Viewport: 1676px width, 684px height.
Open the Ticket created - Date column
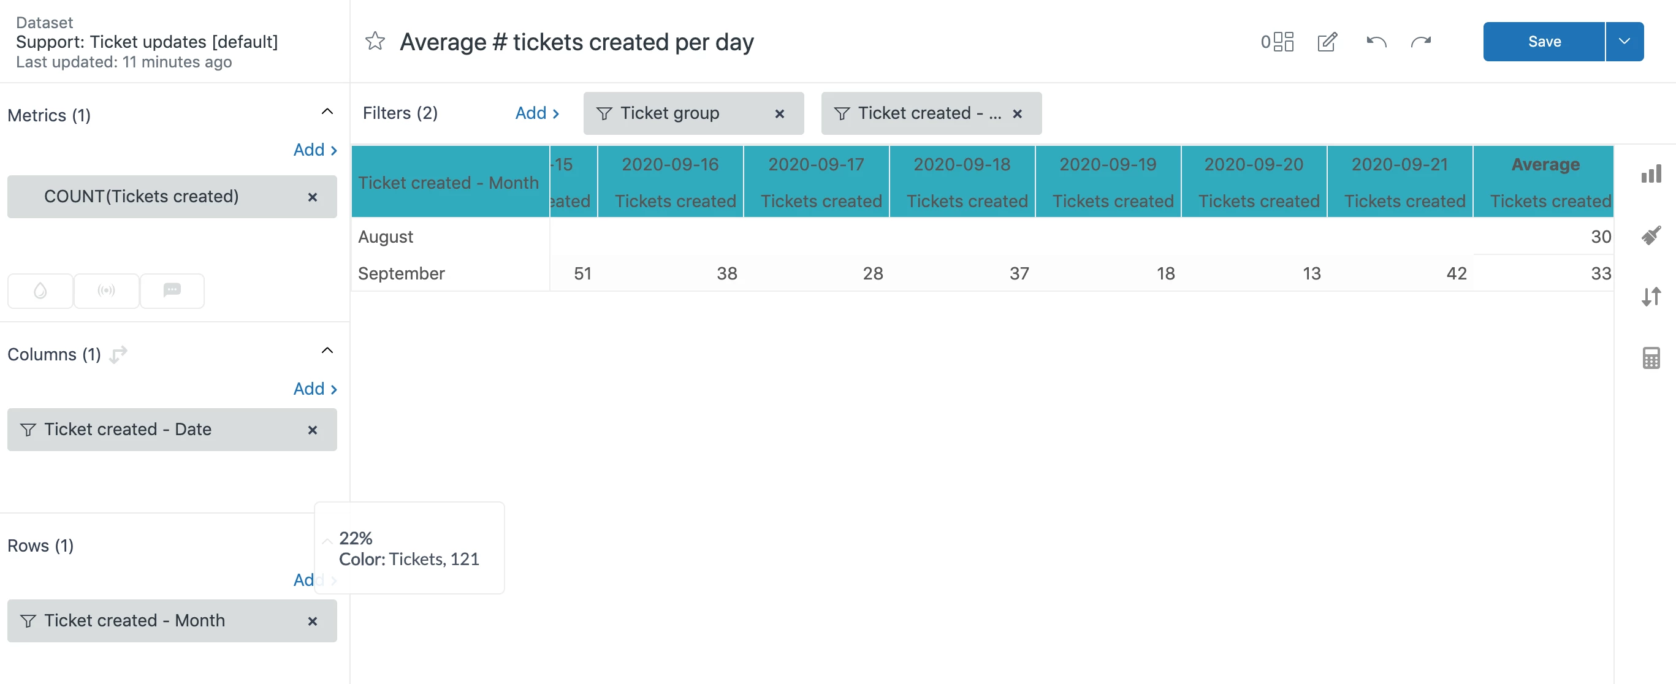128,429
